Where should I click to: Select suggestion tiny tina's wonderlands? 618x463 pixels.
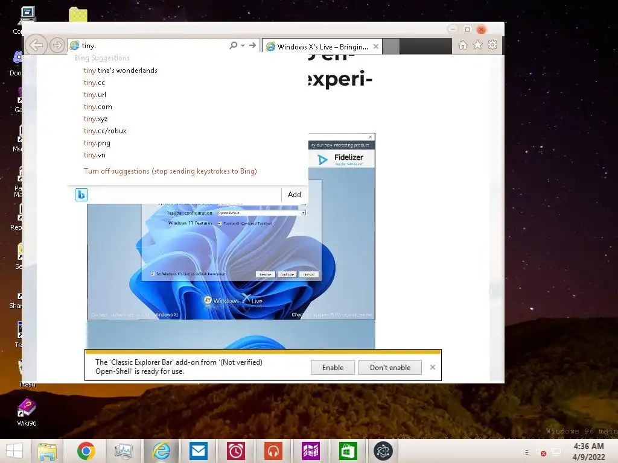(120, 71)
